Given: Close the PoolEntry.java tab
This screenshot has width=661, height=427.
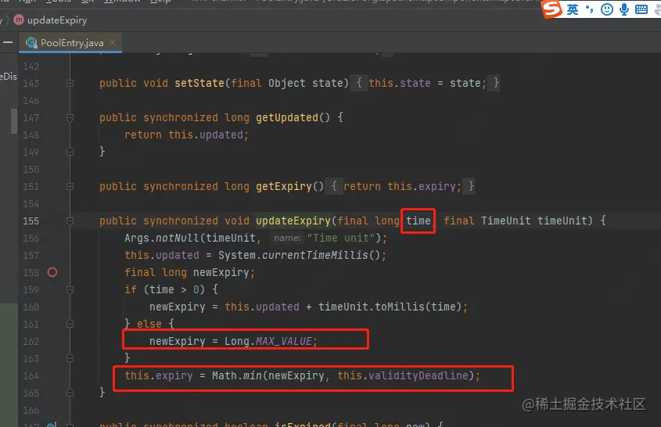Looking at the screenshot, I should tap(113, 42).
